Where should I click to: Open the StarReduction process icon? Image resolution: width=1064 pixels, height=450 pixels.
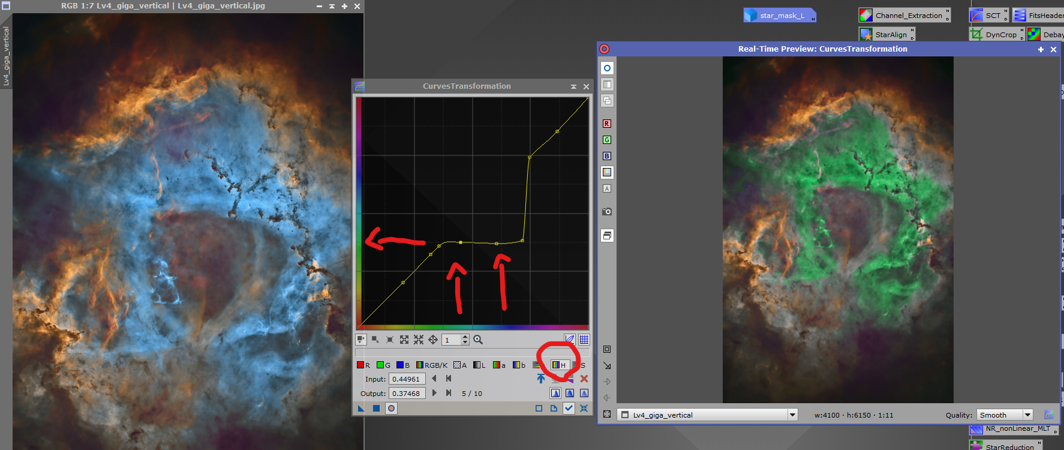pos(1006,445)
